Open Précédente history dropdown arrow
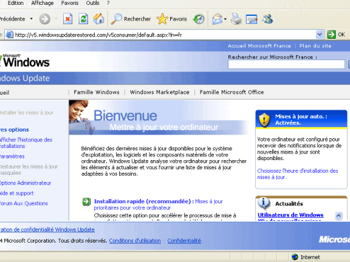350x262 pixels. 31,19
